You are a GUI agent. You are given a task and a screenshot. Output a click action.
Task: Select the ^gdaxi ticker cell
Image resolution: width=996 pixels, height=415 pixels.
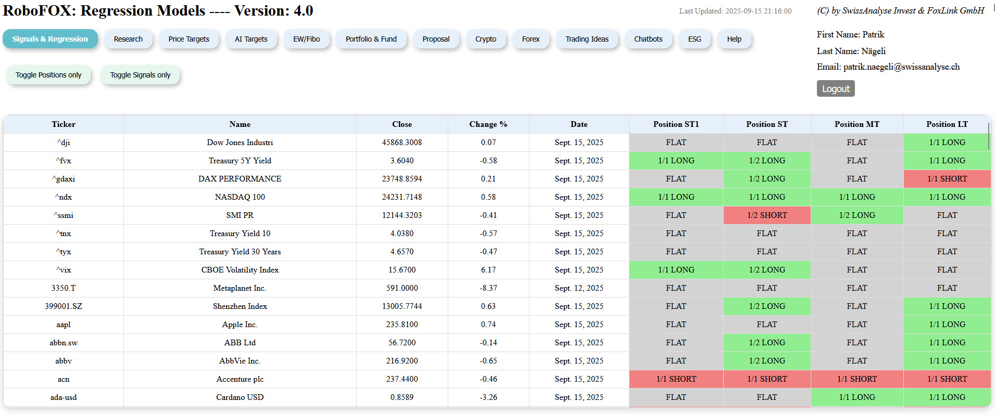(x=64, y=179)
